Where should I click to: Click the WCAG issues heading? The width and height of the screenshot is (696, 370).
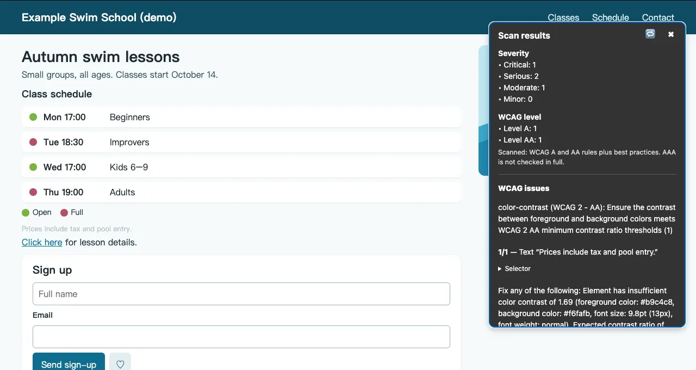coord(524,188)
